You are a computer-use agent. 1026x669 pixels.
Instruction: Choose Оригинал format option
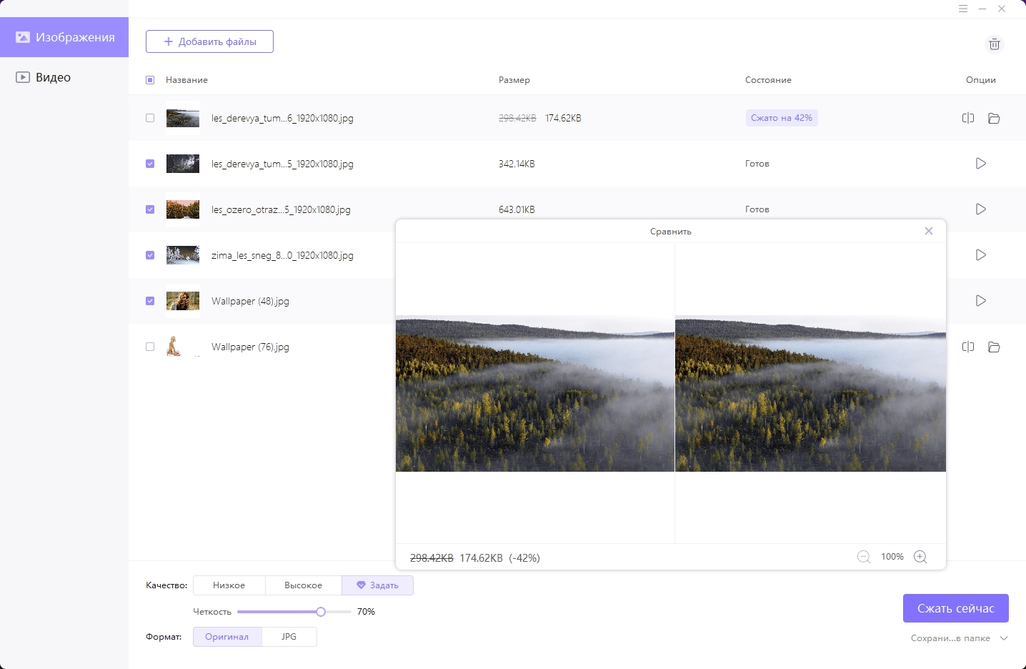coord(227,637)
